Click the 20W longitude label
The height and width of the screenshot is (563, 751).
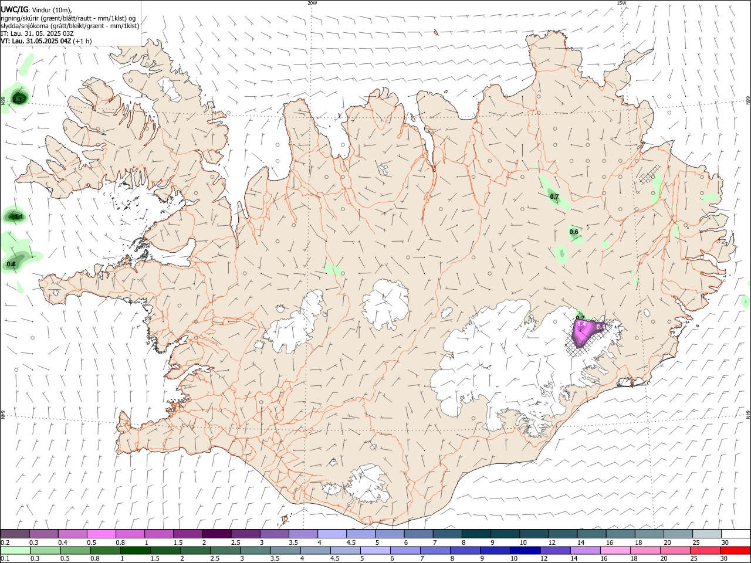coord(312,3)
